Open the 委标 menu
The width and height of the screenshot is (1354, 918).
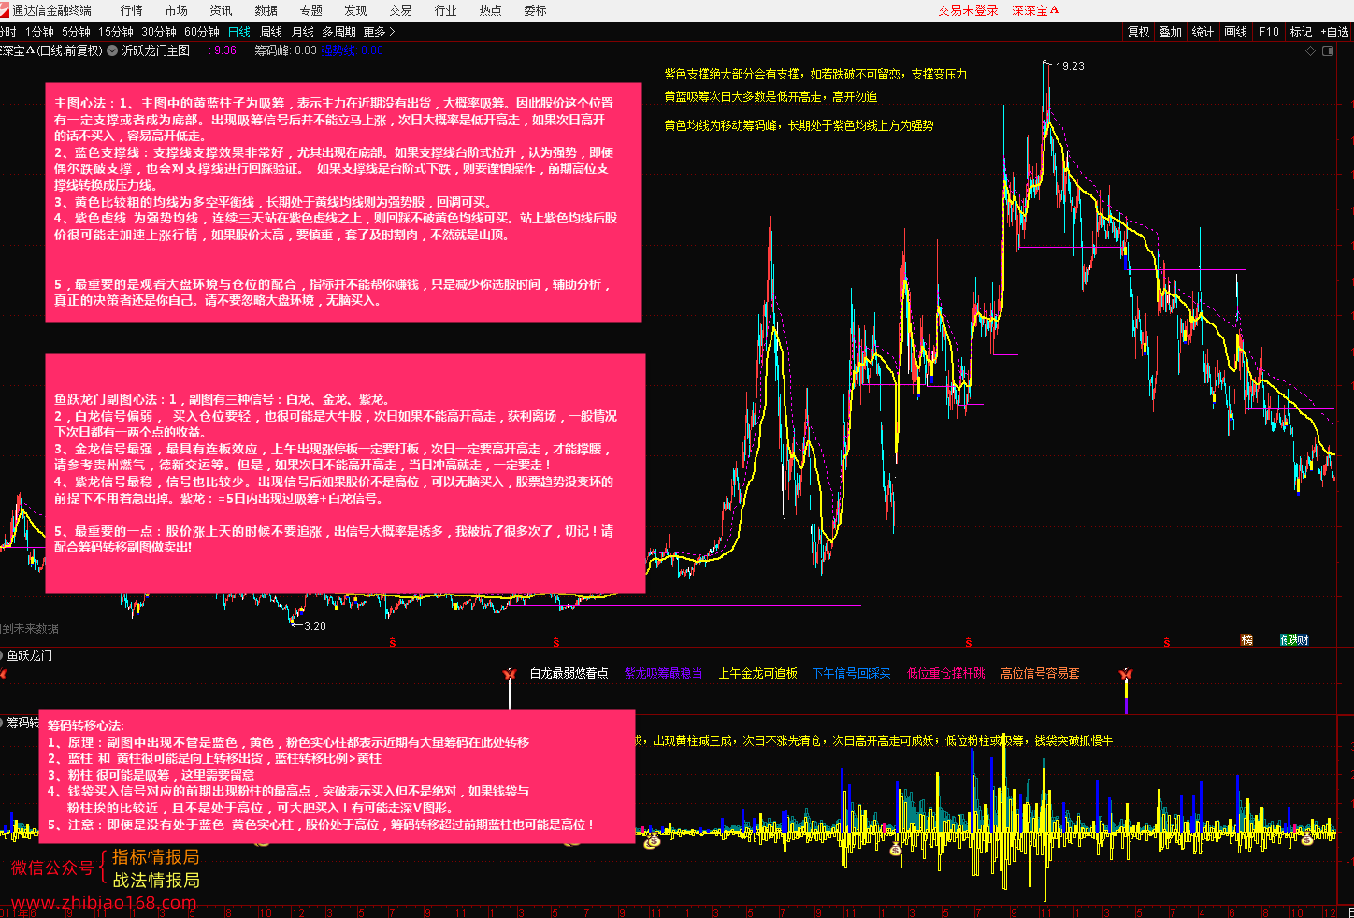pos(535,10)
